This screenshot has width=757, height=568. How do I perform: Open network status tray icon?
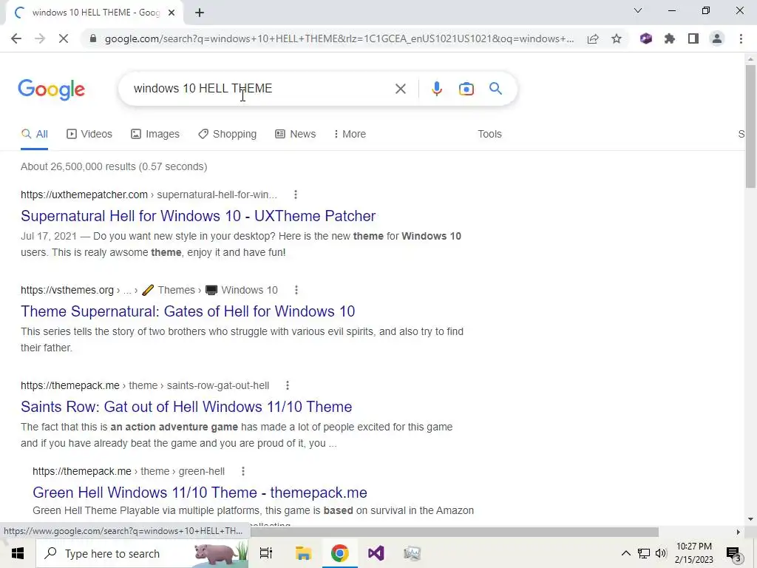[x=644, y=553]
